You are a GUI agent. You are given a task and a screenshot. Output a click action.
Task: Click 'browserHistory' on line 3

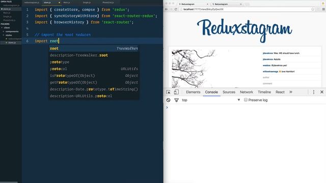point(69,22)
